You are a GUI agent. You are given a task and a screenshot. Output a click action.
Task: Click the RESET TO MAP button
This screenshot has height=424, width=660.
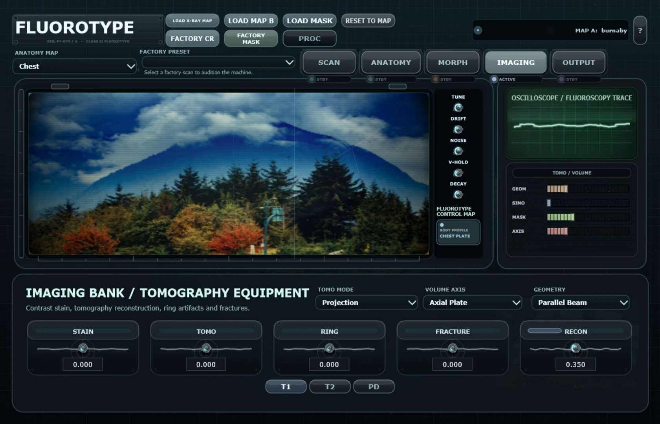tap(368, 20)
